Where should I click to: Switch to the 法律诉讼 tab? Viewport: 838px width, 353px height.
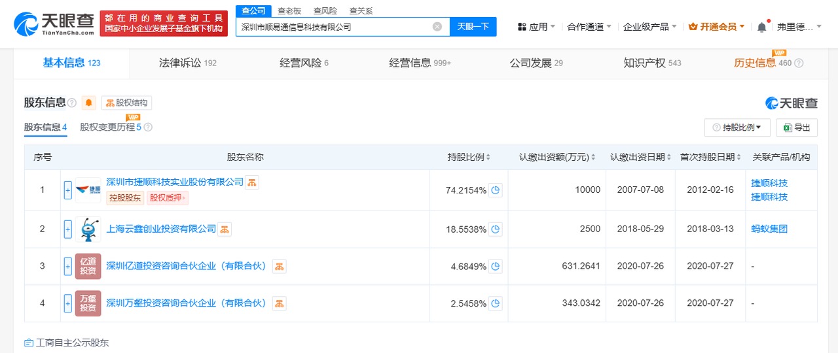187,63
